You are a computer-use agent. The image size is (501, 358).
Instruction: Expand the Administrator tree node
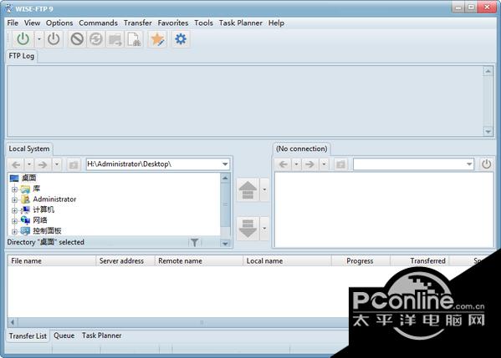tap(14, 200)
